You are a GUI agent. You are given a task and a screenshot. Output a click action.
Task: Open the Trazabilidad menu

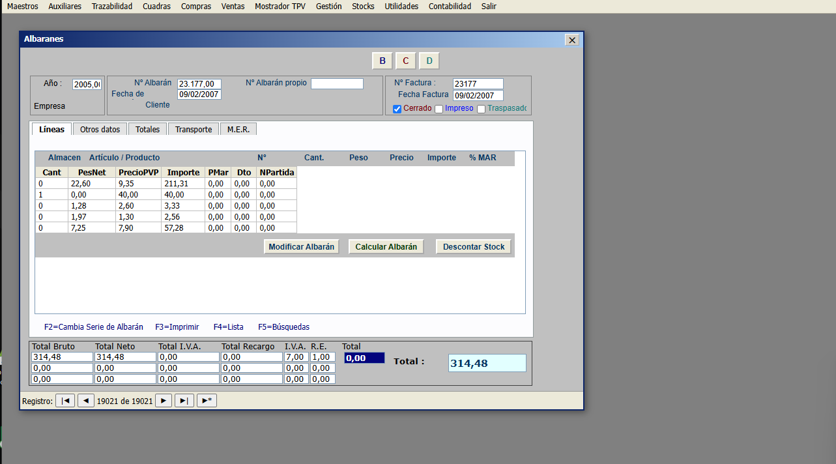[x=112, y=7]
